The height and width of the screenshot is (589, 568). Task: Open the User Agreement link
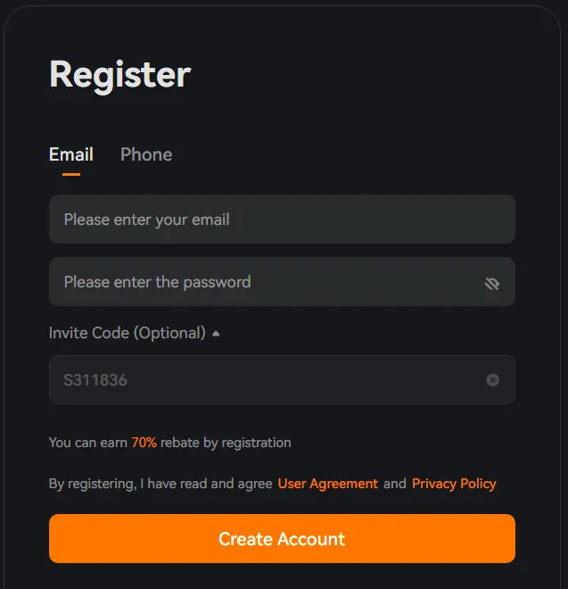pyautogui.click(x=328, y=484)
